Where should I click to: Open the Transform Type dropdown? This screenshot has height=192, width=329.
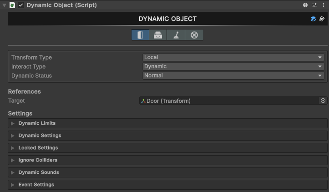pos(233,57)
